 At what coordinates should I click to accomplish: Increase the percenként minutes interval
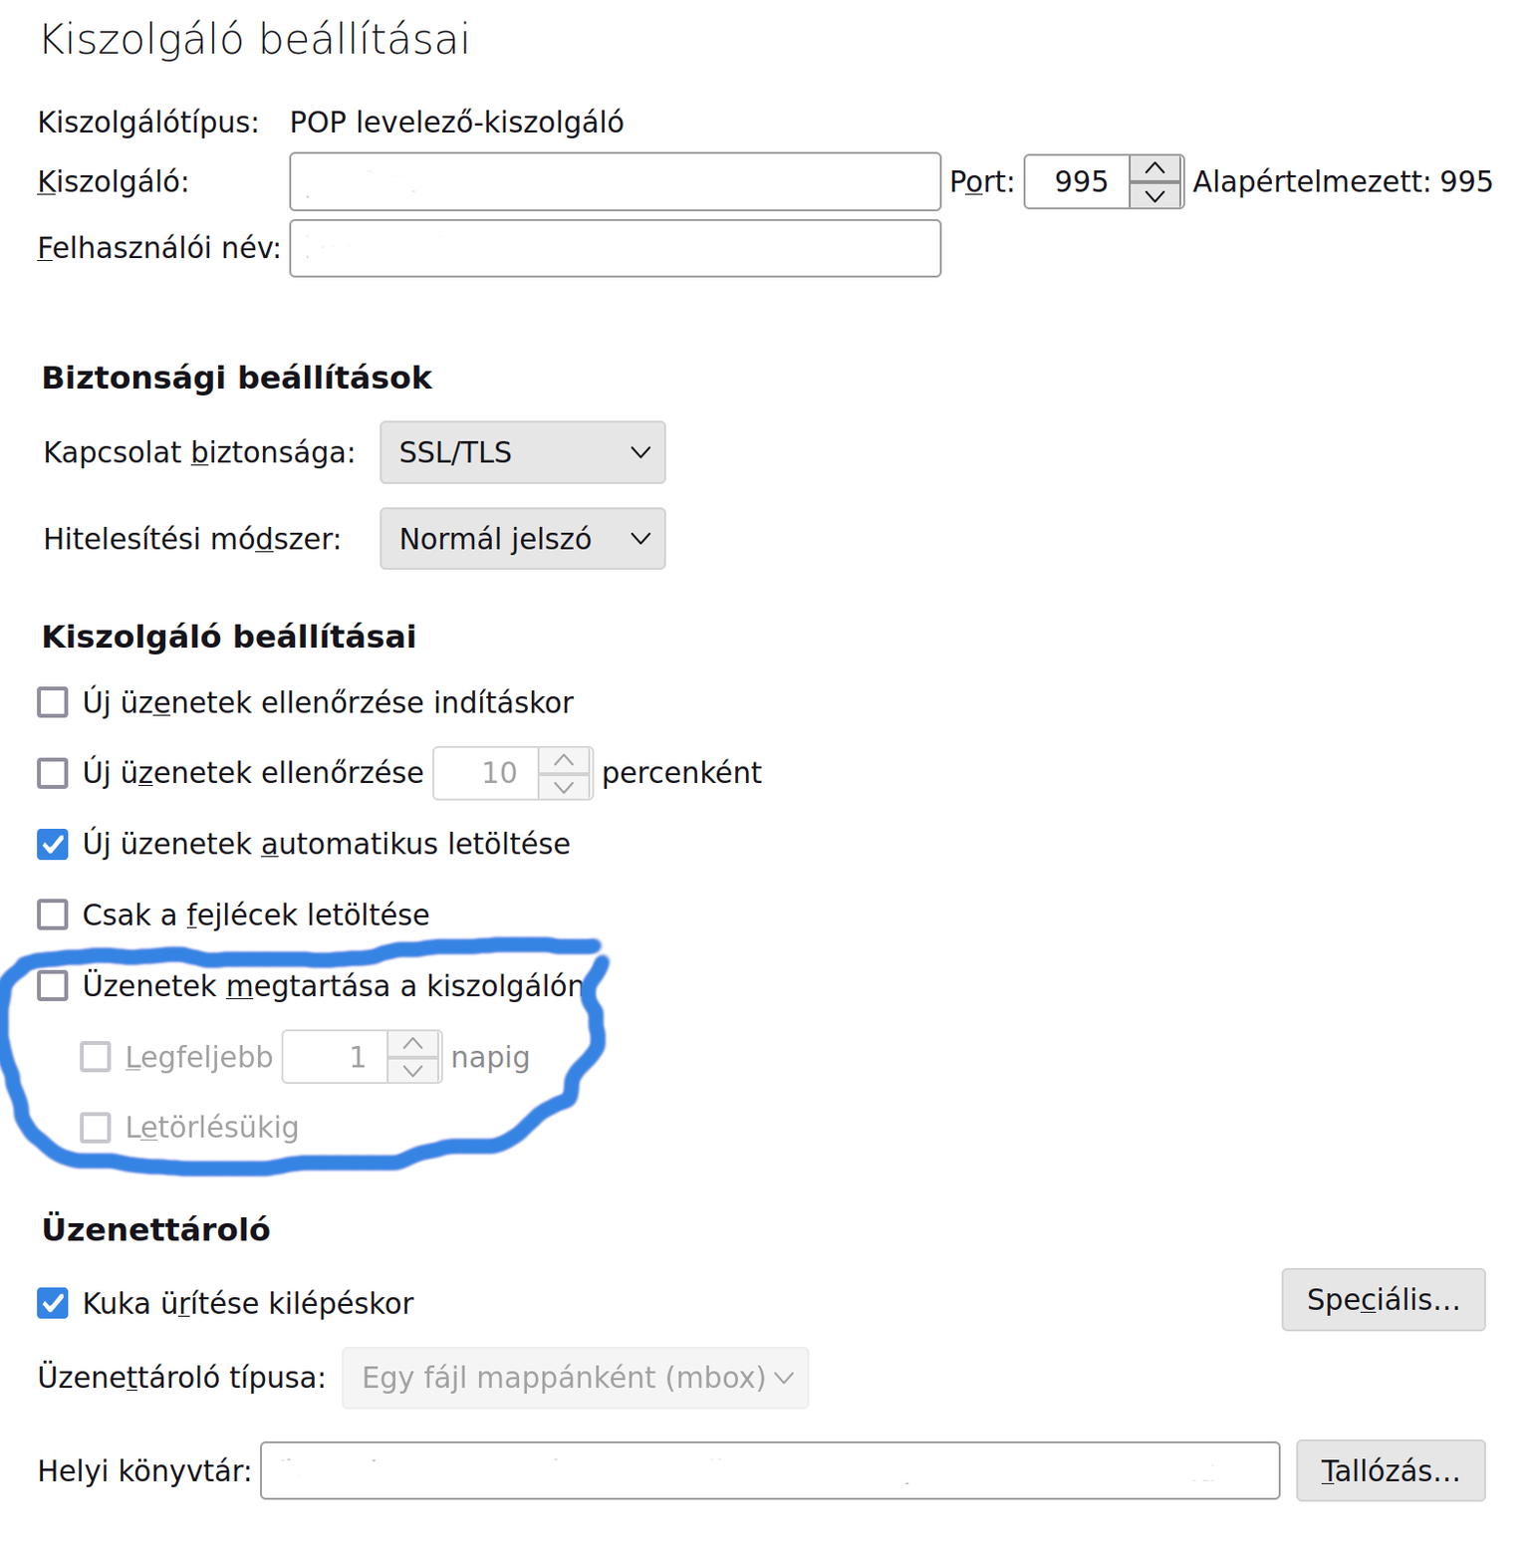pyautogui.click(x=564, y=761)
